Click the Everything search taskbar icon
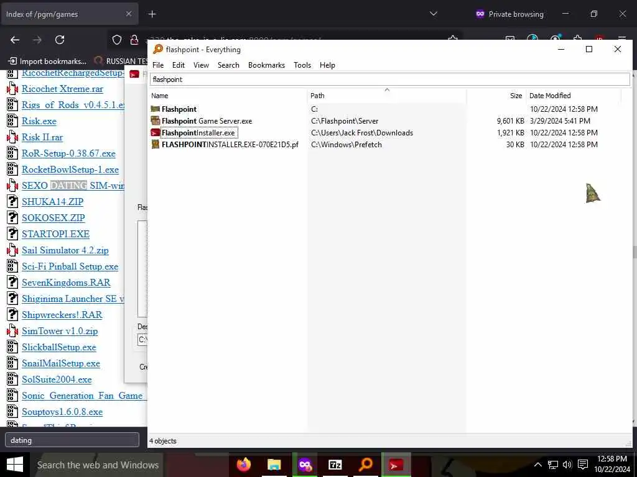This screenshot has height=477, width=637. tap(366, 465)
